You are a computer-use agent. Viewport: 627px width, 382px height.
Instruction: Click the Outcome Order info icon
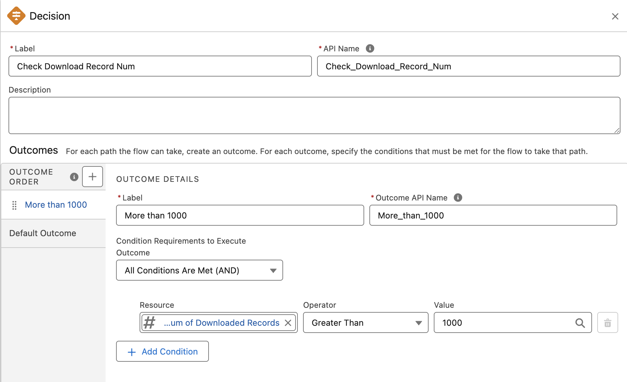pos(74,177)
